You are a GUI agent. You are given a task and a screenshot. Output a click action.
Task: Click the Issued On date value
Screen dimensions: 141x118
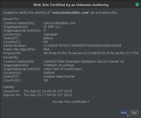click(48, 91)
